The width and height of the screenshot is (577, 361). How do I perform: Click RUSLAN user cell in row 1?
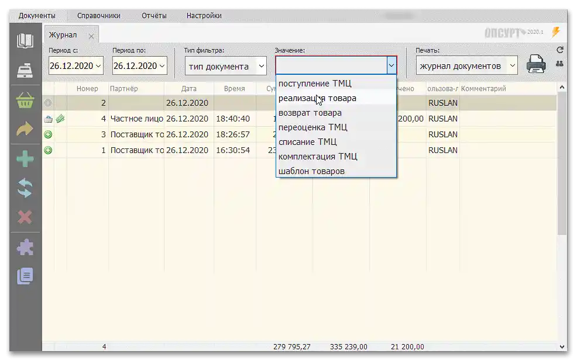tap(443, 150)
